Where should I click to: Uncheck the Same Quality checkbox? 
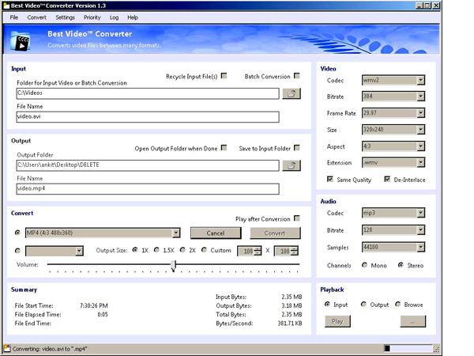pos(330,179)
